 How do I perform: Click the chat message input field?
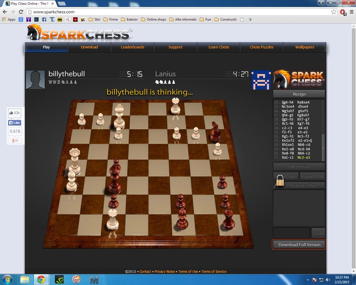[291, 233]
